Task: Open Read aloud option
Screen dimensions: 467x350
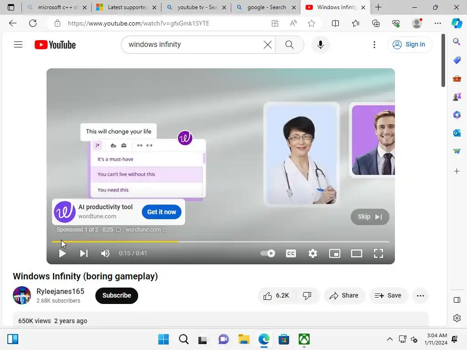Action: point(293,23)
